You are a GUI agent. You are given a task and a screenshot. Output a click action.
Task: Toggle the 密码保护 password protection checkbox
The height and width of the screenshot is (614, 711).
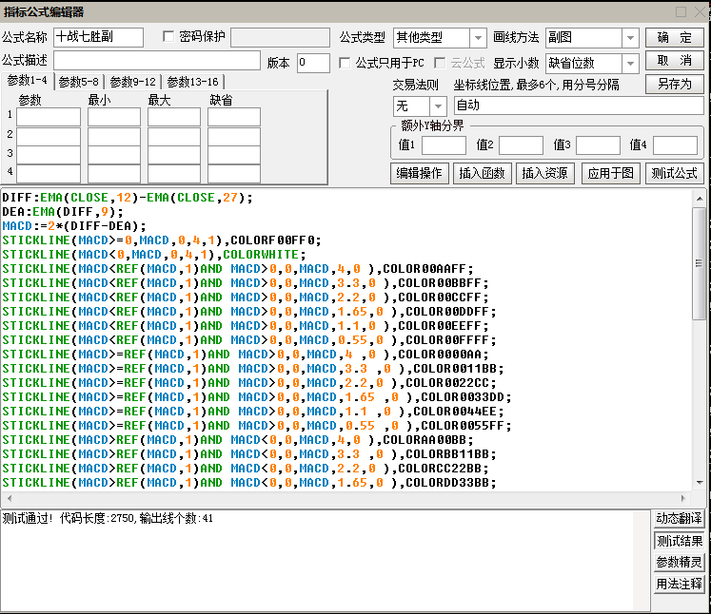click(168, 36)
